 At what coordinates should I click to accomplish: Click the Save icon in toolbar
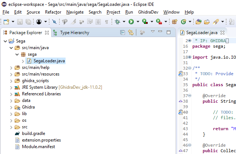point(20,22)
